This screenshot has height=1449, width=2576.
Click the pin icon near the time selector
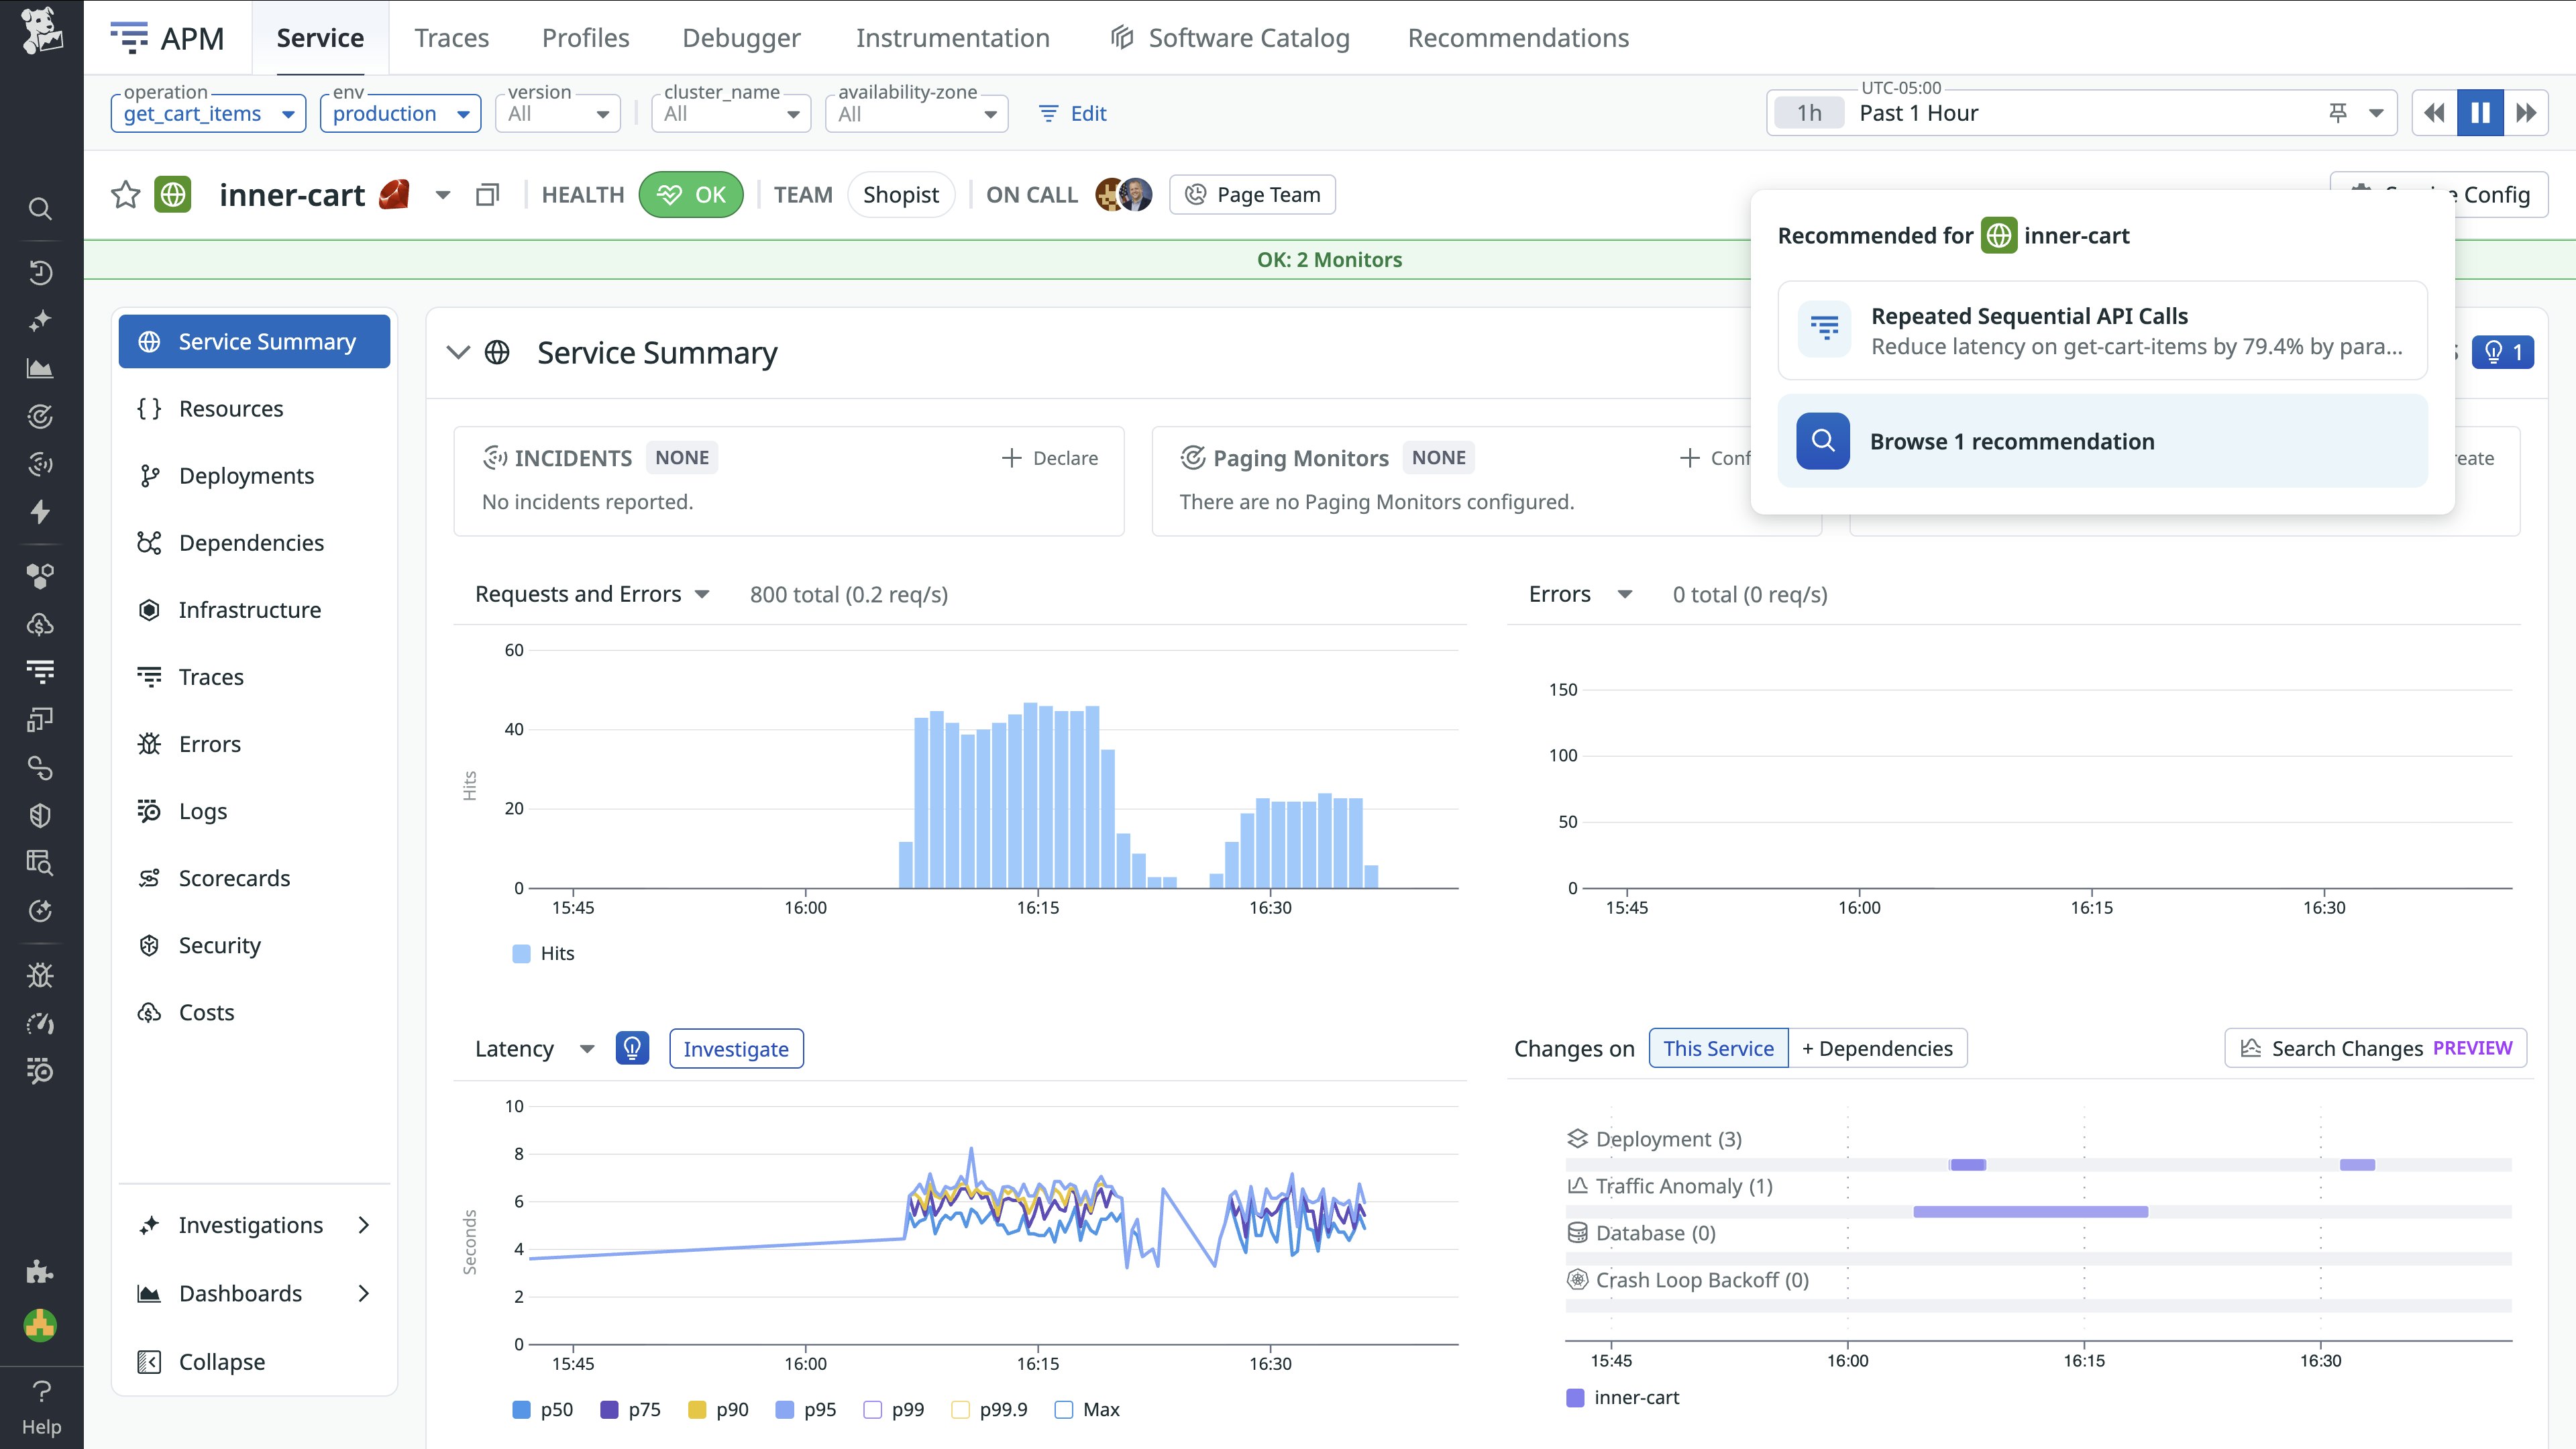[x=2337, y=112]
